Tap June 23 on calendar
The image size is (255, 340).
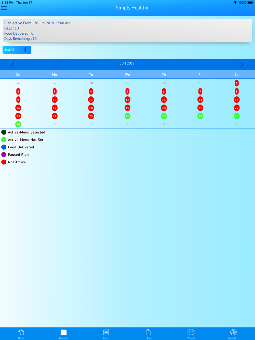[x=18, y=116]
